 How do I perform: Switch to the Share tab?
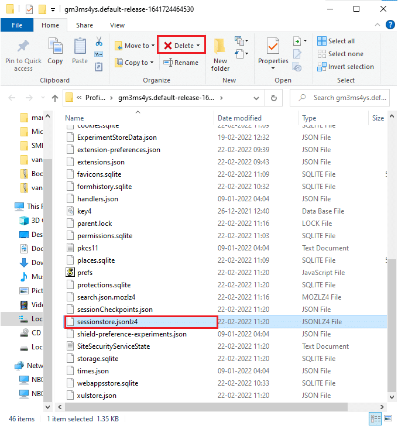84,25
